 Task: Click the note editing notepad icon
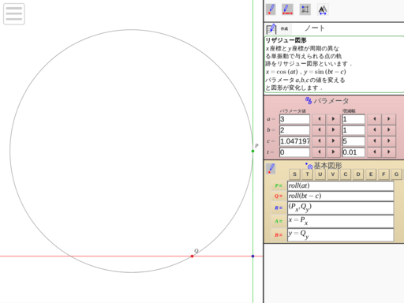[x=271, y=28]
